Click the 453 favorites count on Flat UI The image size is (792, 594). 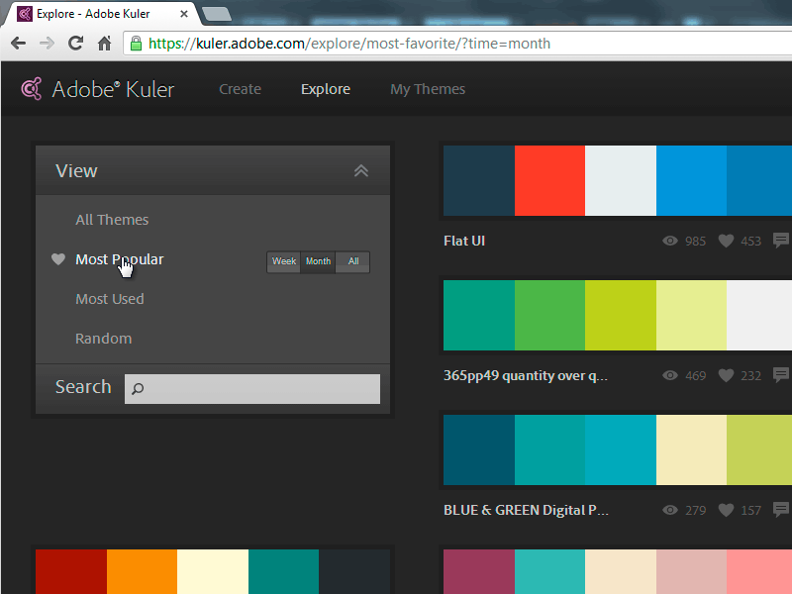tap(751, 241)
